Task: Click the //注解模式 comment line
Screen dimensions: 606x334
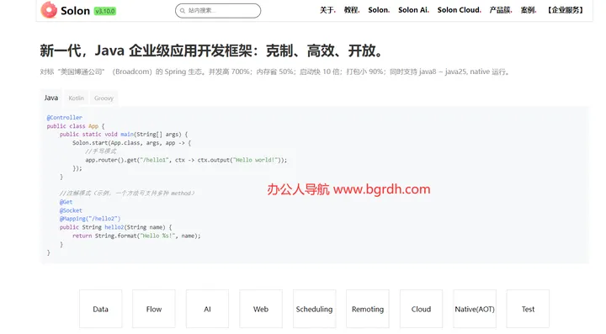Action: click(127, 193)
